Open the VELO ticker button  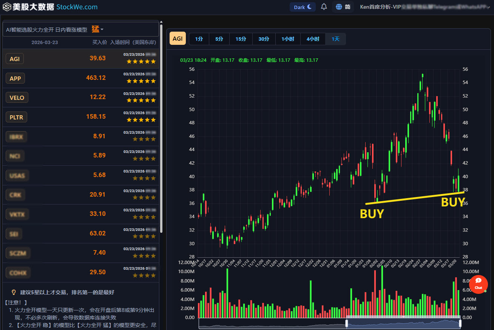pyautogui.click(x=17, y=98)
